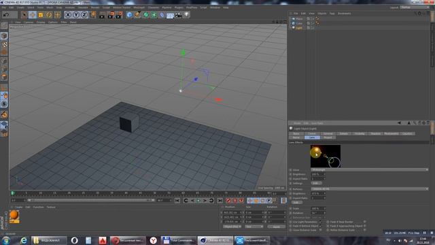Click the lens Rotation stepper arrows
Viewport: 435px width, 245px height.
pos(325,213)
